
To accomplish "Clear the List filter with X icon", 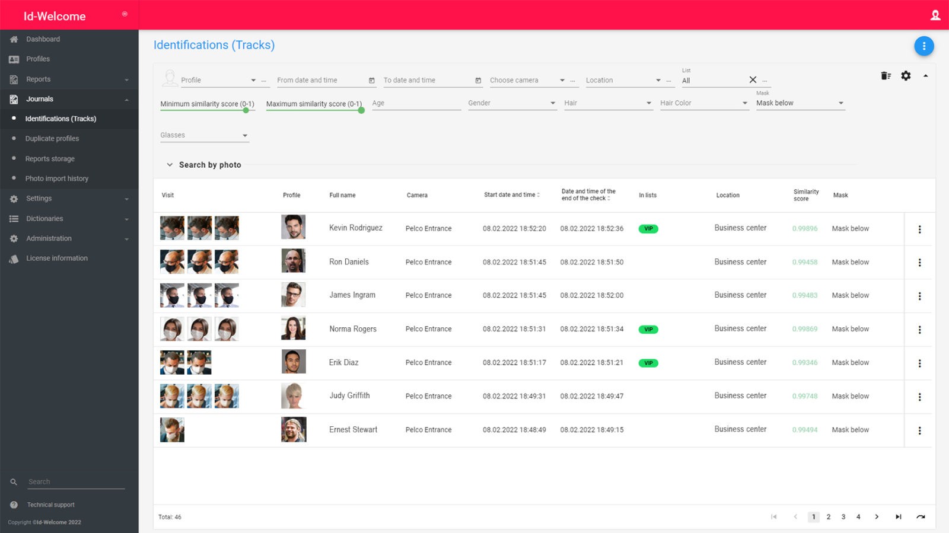I will click(x=753, y=80).
